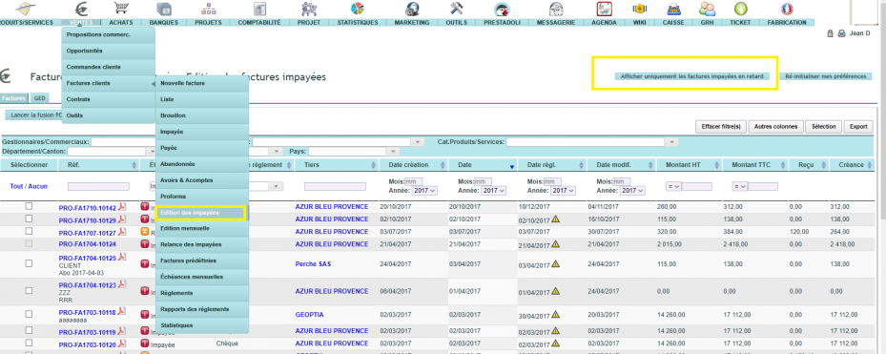Select the checkbox for PRO-FA1707-10127 row

(29, 231)
